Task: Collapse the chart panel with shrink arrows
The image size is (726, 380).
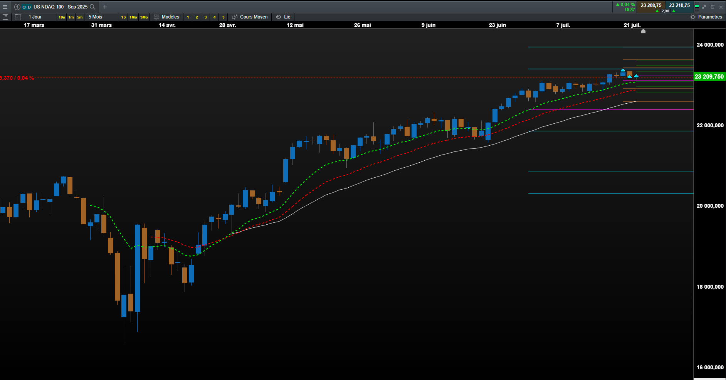Action: click(704, 7)
